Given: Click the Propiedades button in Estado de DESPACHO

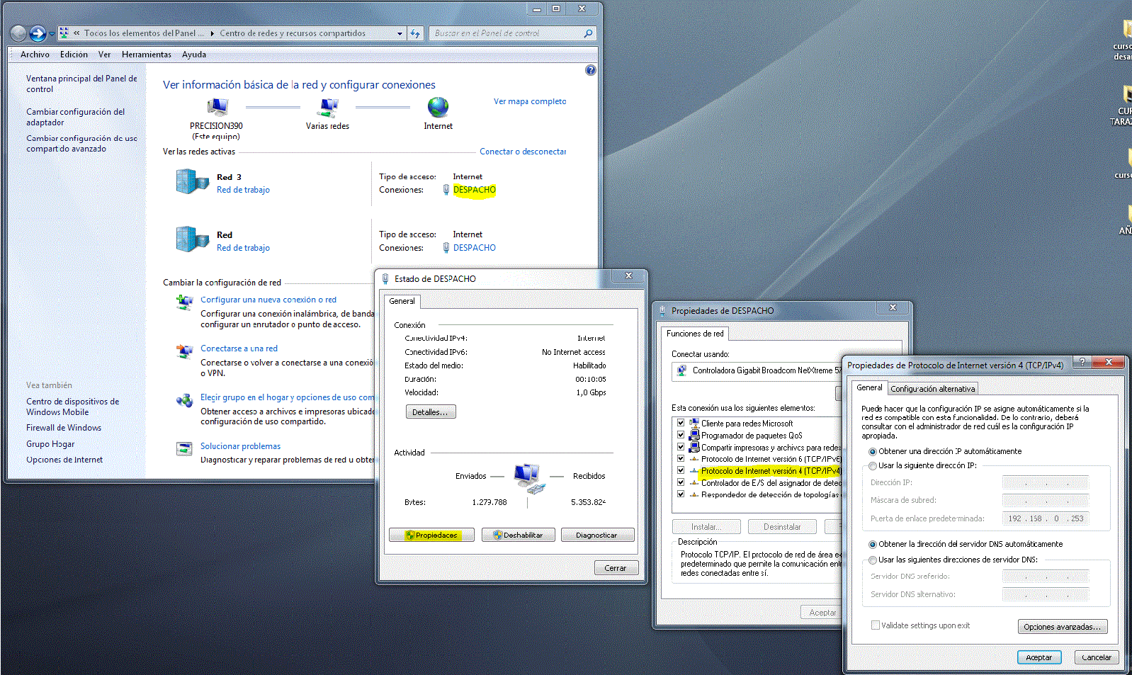Looking at the screenshot, I should click(432, 535).
